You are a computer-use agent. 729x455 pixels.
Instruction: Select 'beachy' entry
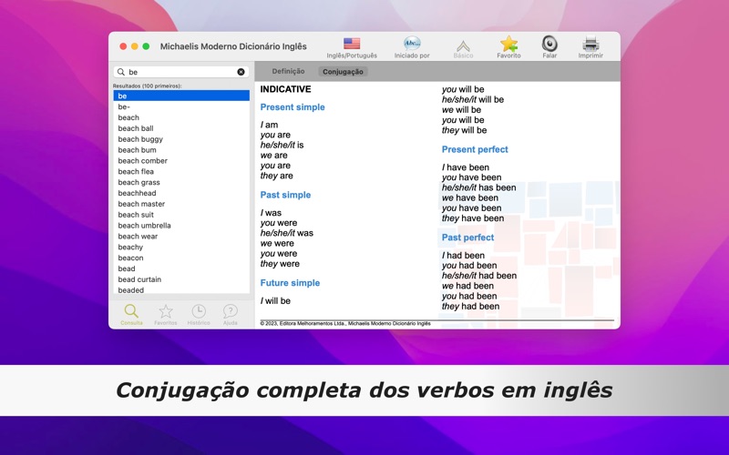coord(181,247)
